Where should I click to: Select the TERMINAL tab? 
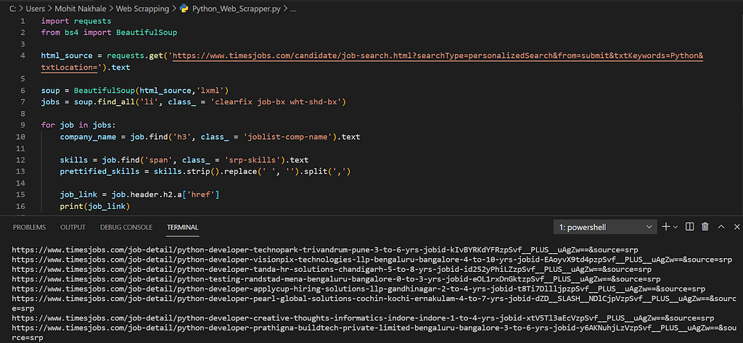tap(182, 228)
